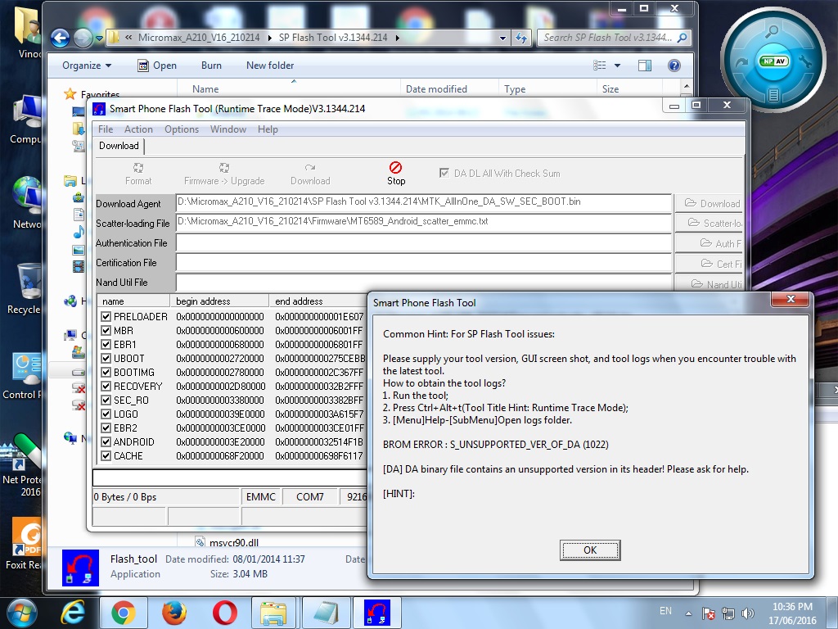Image resolution: width=838 pixels, height=629 pixels.
Task: Uncheck the CACHE partition checkbox
Action: [106, 455]
